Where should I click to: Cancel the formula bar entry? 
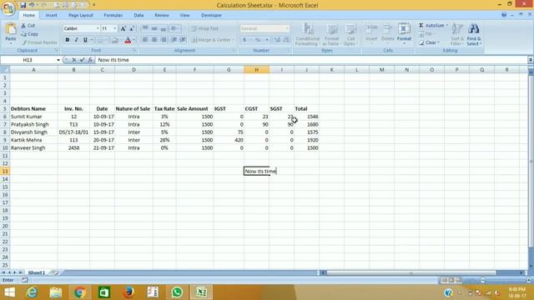(74, 60)
